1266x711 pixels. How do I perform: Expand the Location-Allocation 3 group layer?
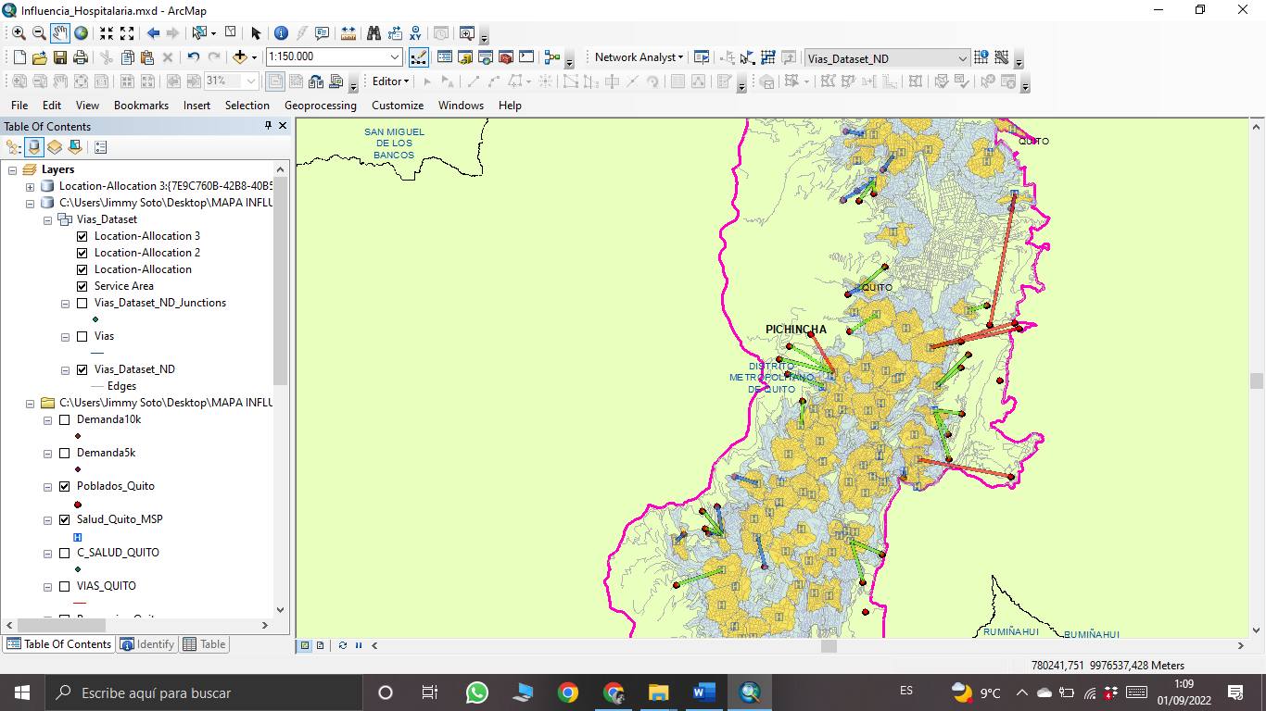click(30, 186)
